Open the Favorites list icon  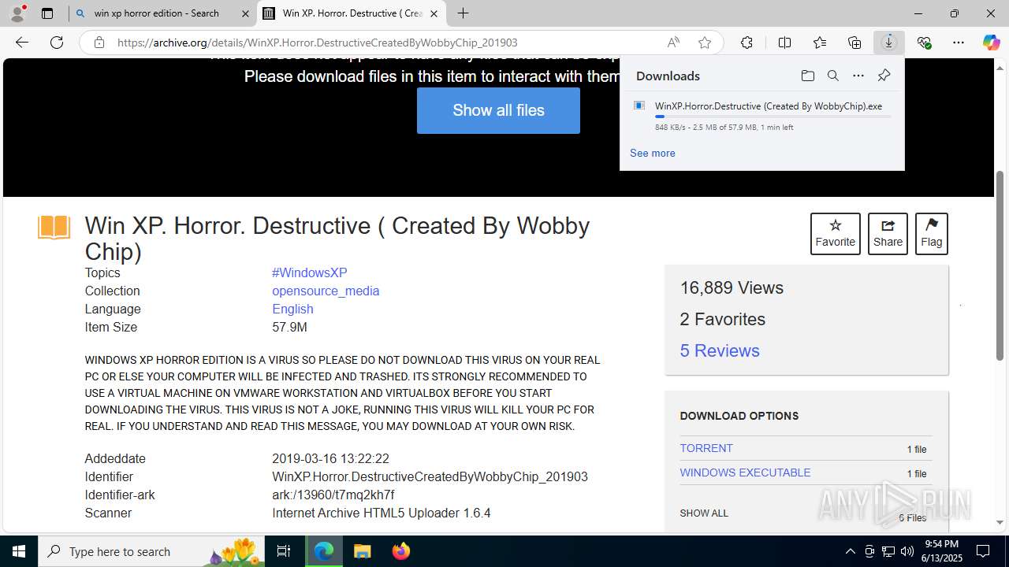820,43
